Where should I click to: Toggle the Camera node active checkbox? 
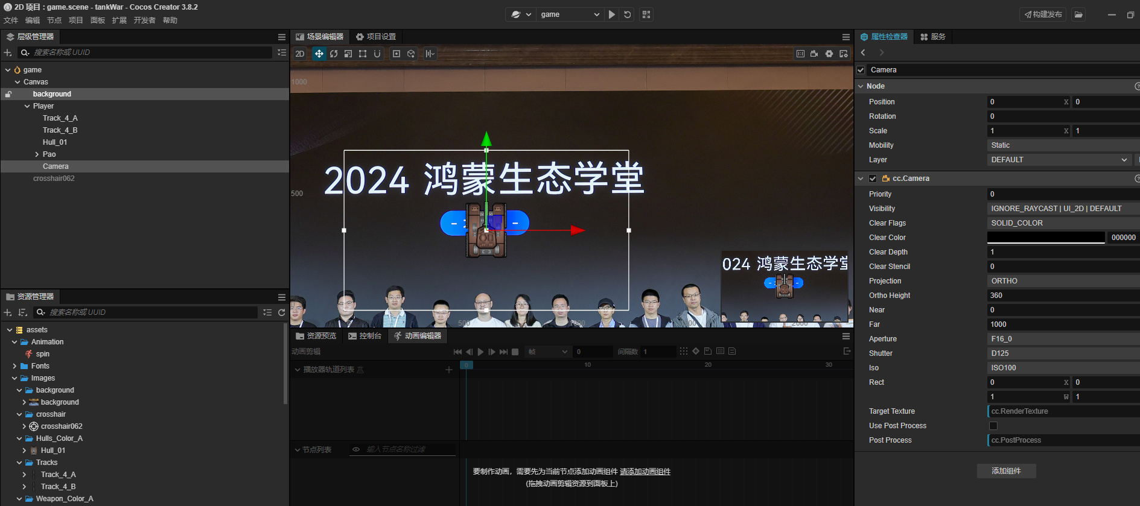861,70
